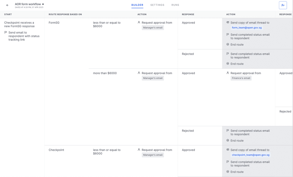The height and width of the screenshot is (177, 293).
Task: Click mail icon beside checkpoint_team email thread
Action: pyautogui.click(x=228, y=150)
